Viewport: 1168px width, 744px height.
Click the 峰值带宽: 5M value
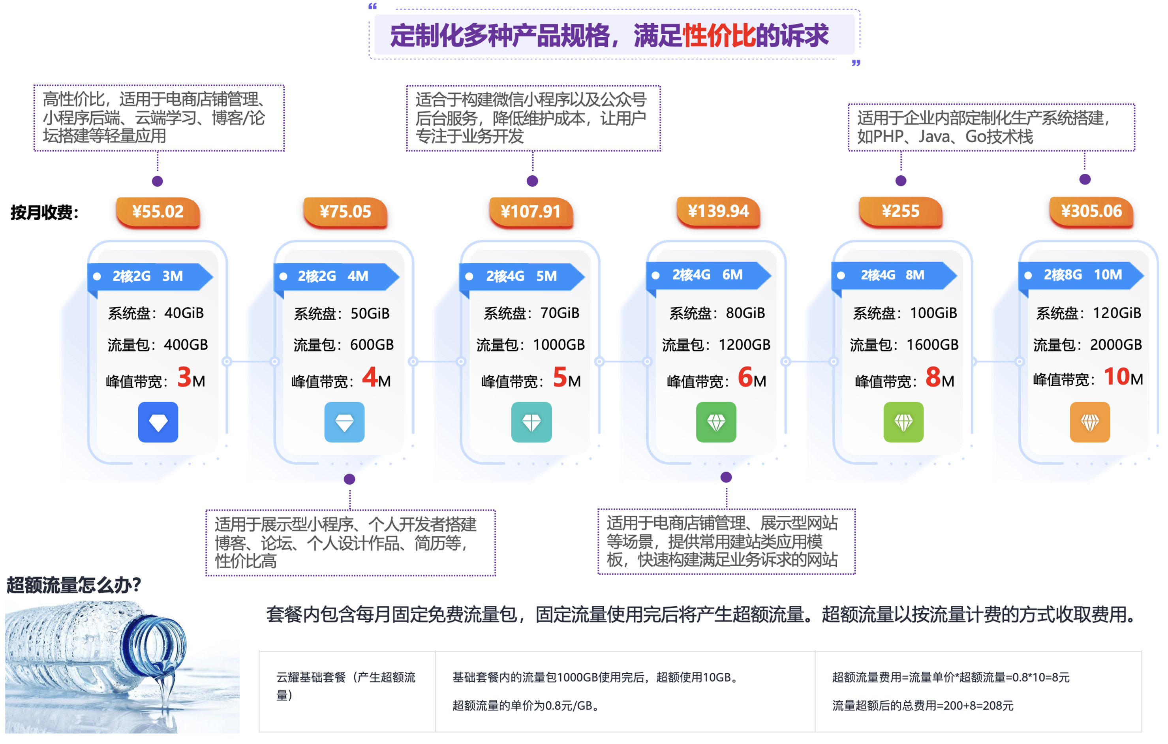click(x=531, y=378)
